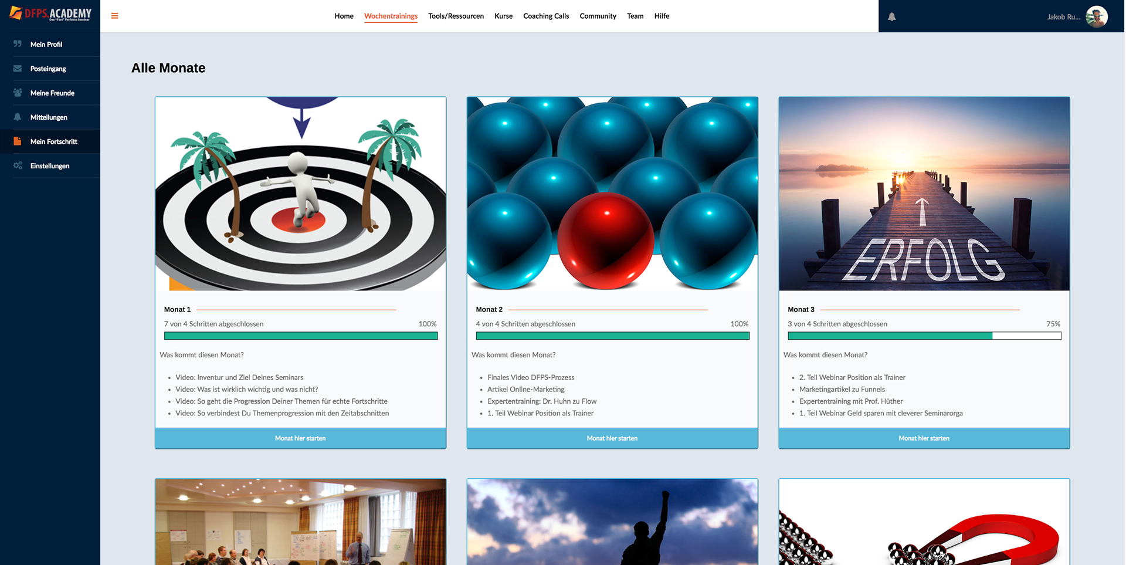Click the Monat 3 title
The height and width of the screenshot is (565, 1126).
(801, 309)
